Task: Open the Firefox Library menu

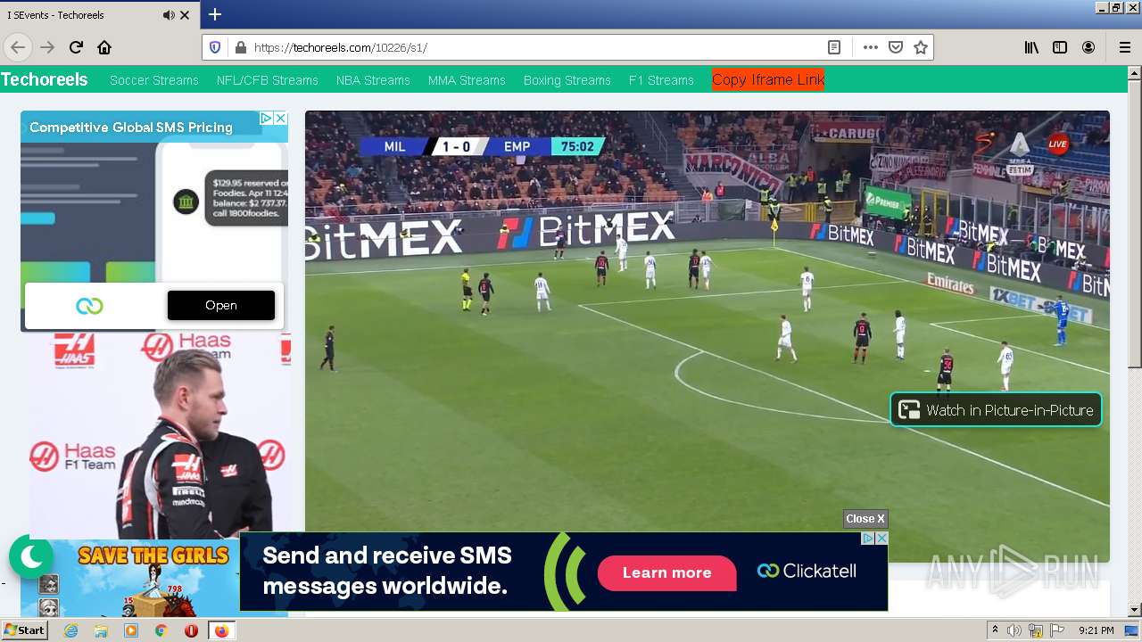Action: pos(1031,47)
